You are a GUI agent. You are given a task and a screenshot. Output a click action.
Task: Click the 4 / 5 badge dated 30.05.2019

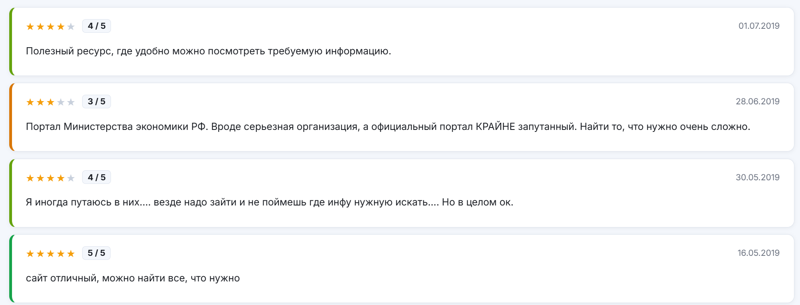pyautogui.click(x=97, y=177)
